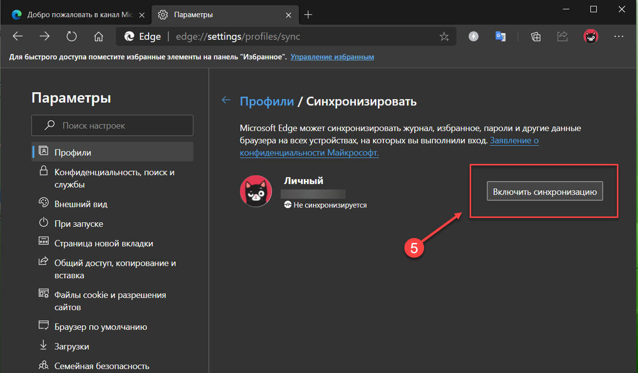Open the three-dot Settings and more menu
The height and width of the screenshot is (373, 638).
pos(618,36)
